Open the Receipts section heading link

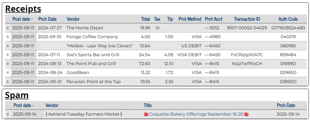23,9
